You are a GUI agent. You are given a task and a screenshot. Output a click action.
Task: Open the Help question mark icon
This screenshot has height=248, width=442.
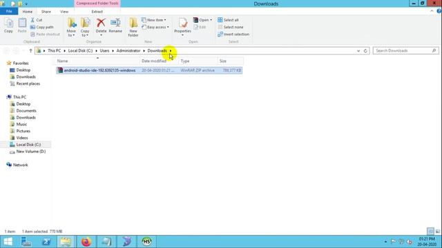(x=439, y=11)
